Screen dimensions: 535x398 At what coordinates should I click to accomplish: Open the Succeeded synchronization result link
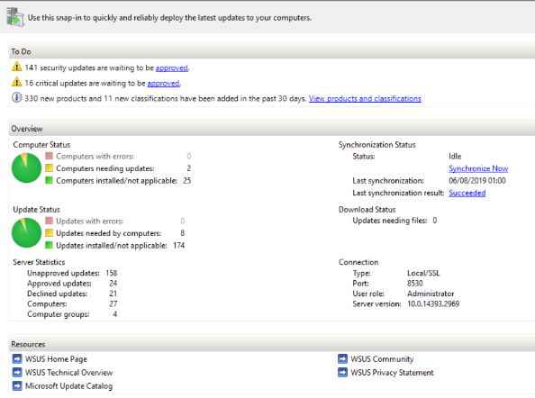(x=467, y=193)
